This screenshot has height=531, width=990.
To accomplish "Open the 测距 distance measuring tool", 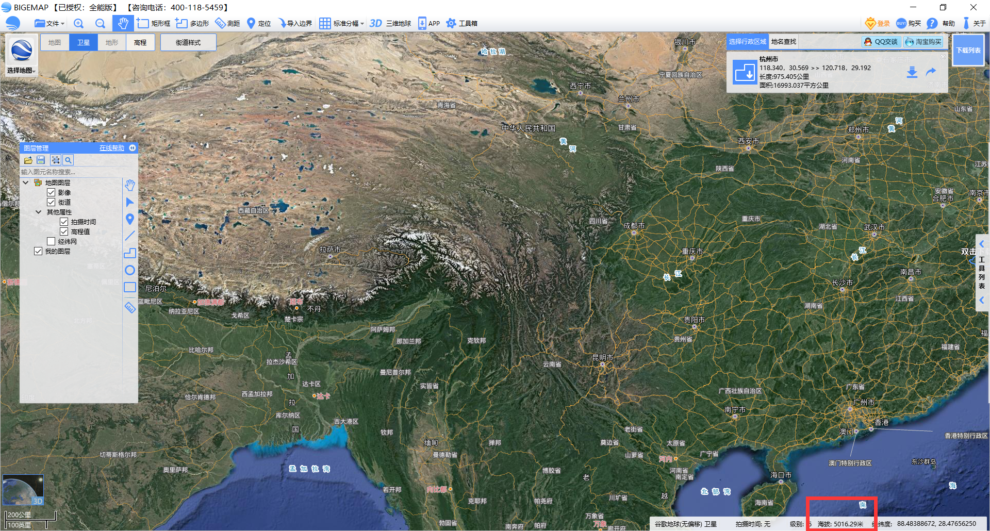I will 227,23.
